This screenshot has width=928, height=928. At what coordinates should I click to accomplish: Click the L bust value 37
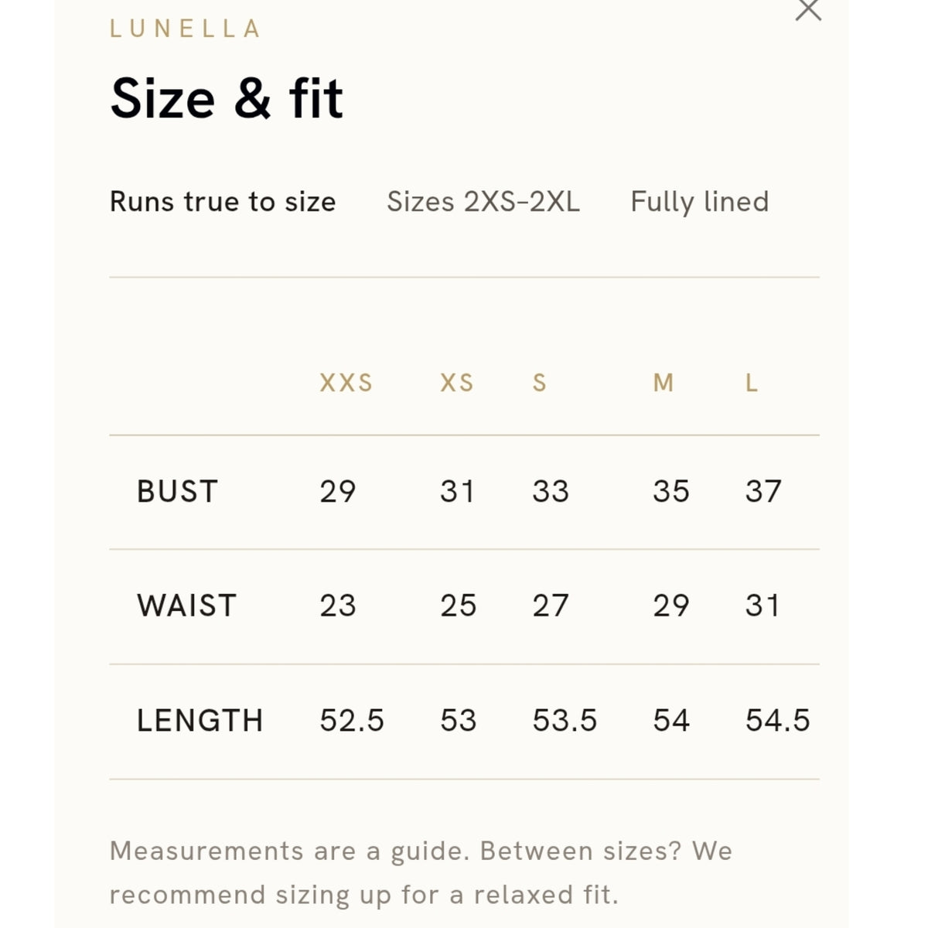click(x=763, y=492)
